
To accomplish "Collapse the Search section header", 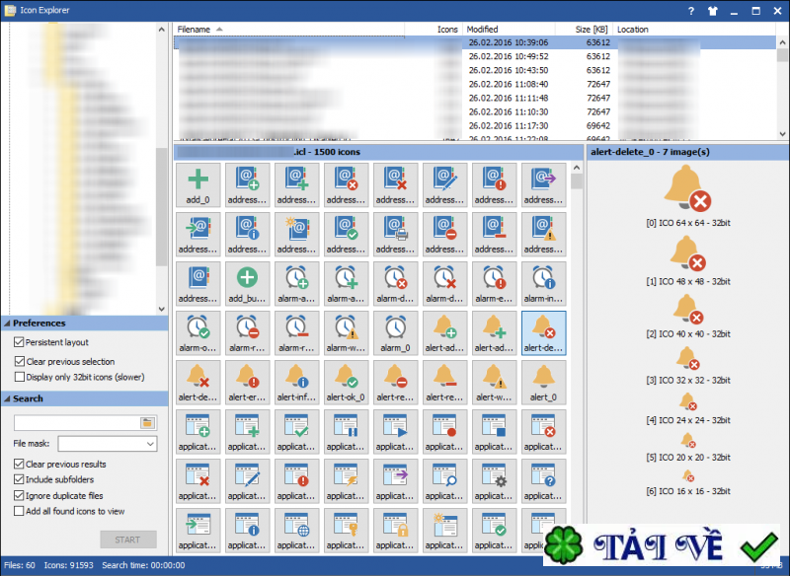I will click(7, 399).
